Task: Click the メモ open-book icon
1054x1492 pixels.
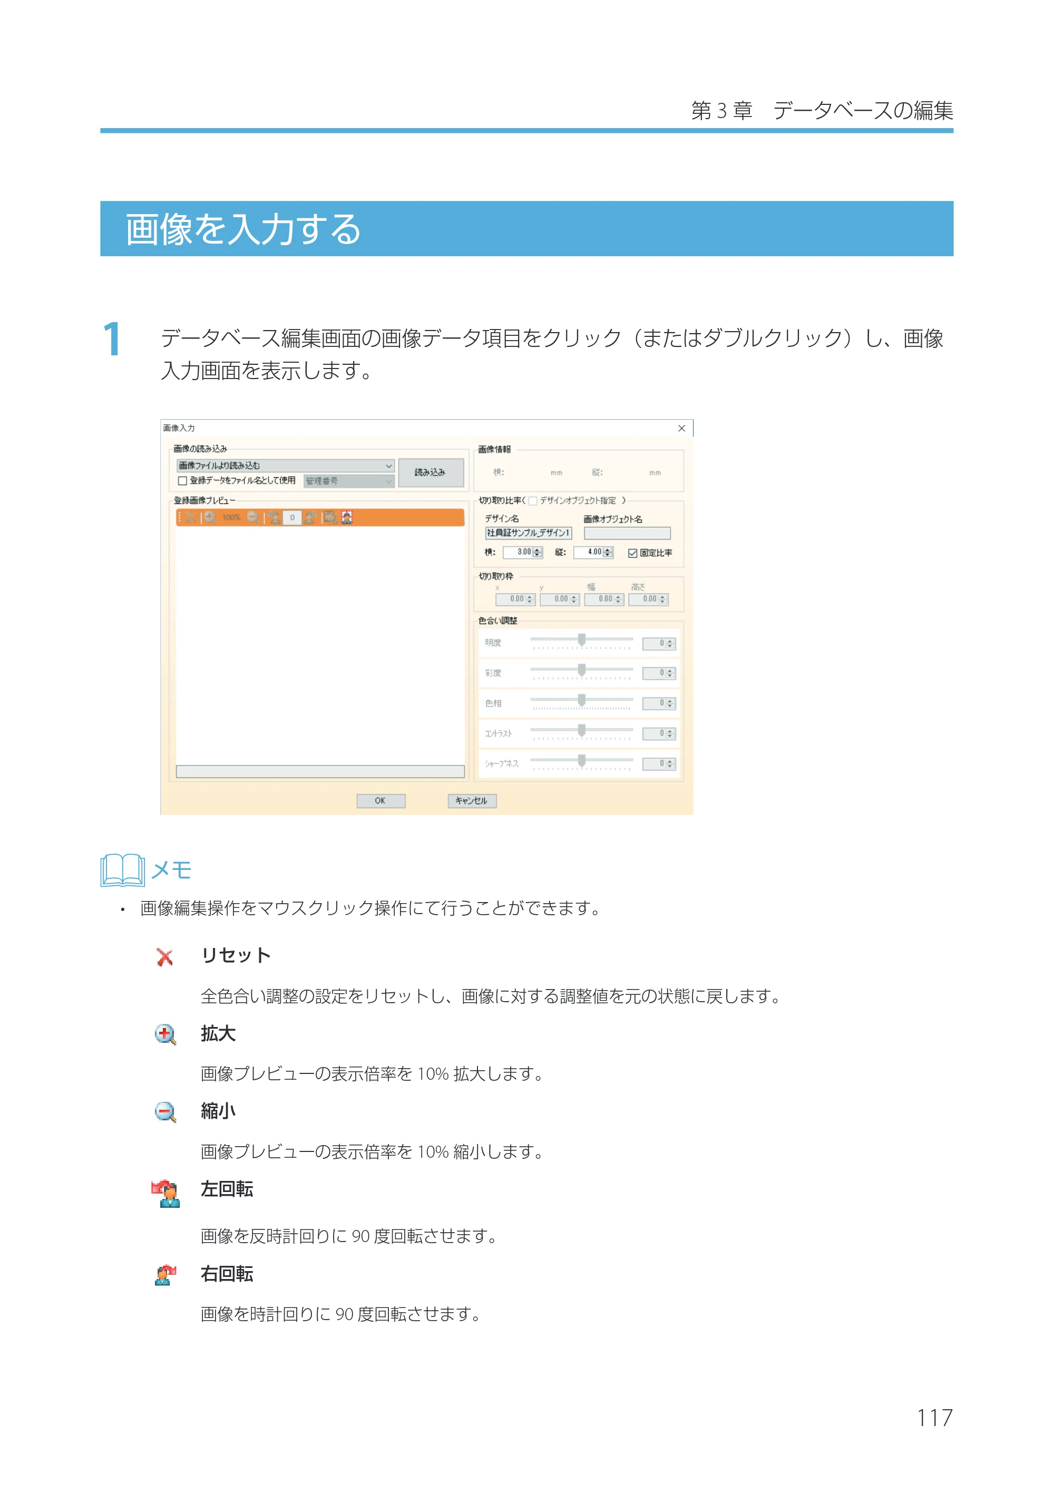Action: coord(123,869)
